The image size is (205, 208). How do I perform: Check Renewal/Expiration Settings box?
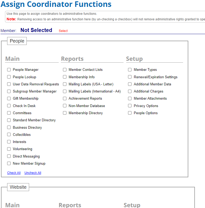130,77
